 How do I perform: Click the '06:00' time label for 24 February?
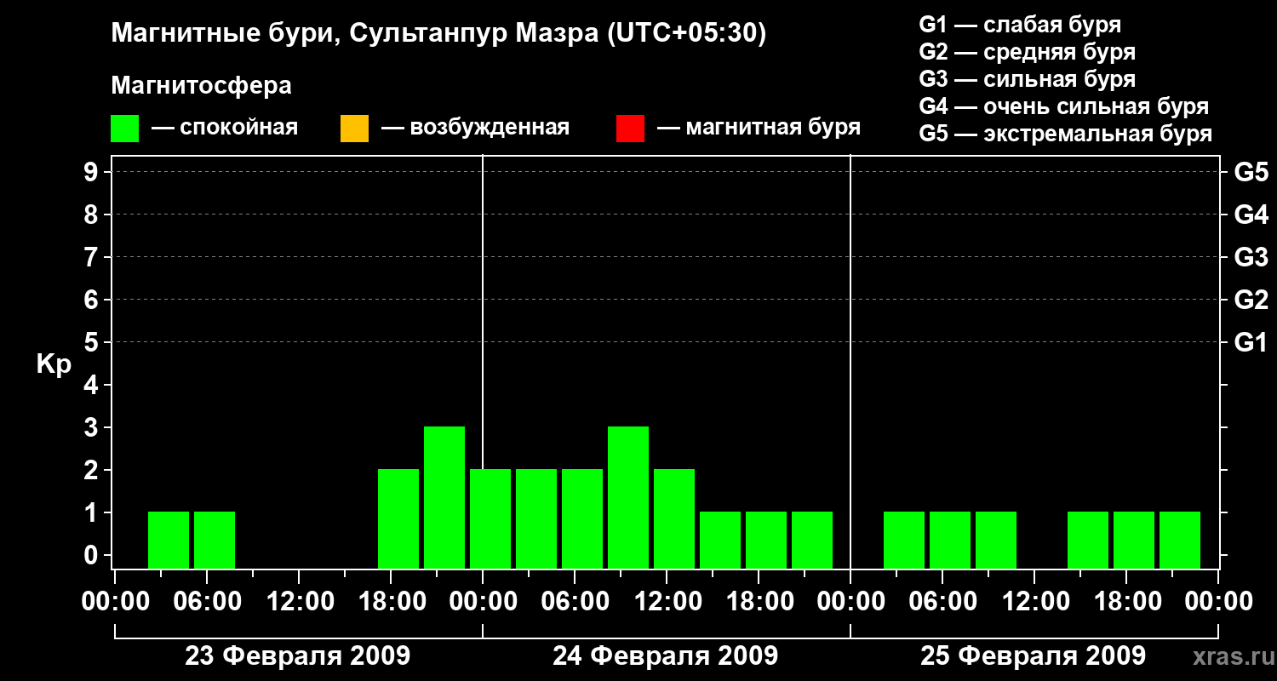(575, 601)
